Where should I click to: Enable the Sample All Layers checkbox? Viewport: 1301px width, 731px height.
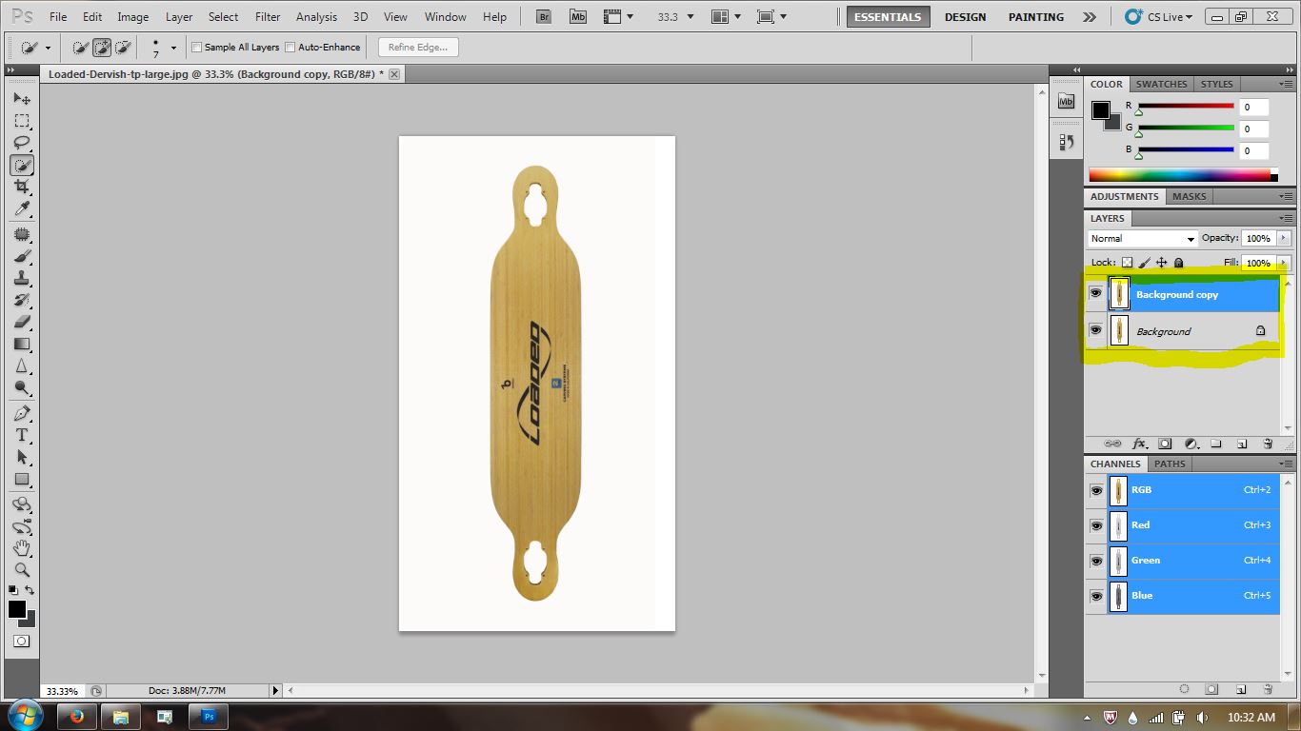coord(196,47)
